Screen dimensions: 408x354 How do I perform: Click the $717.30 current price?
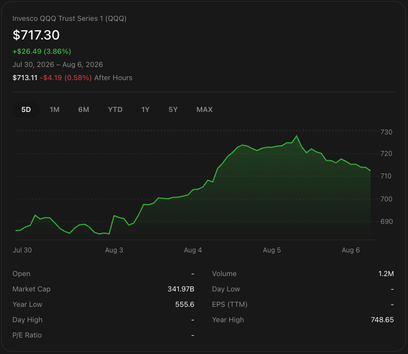[x=36, y=35]
